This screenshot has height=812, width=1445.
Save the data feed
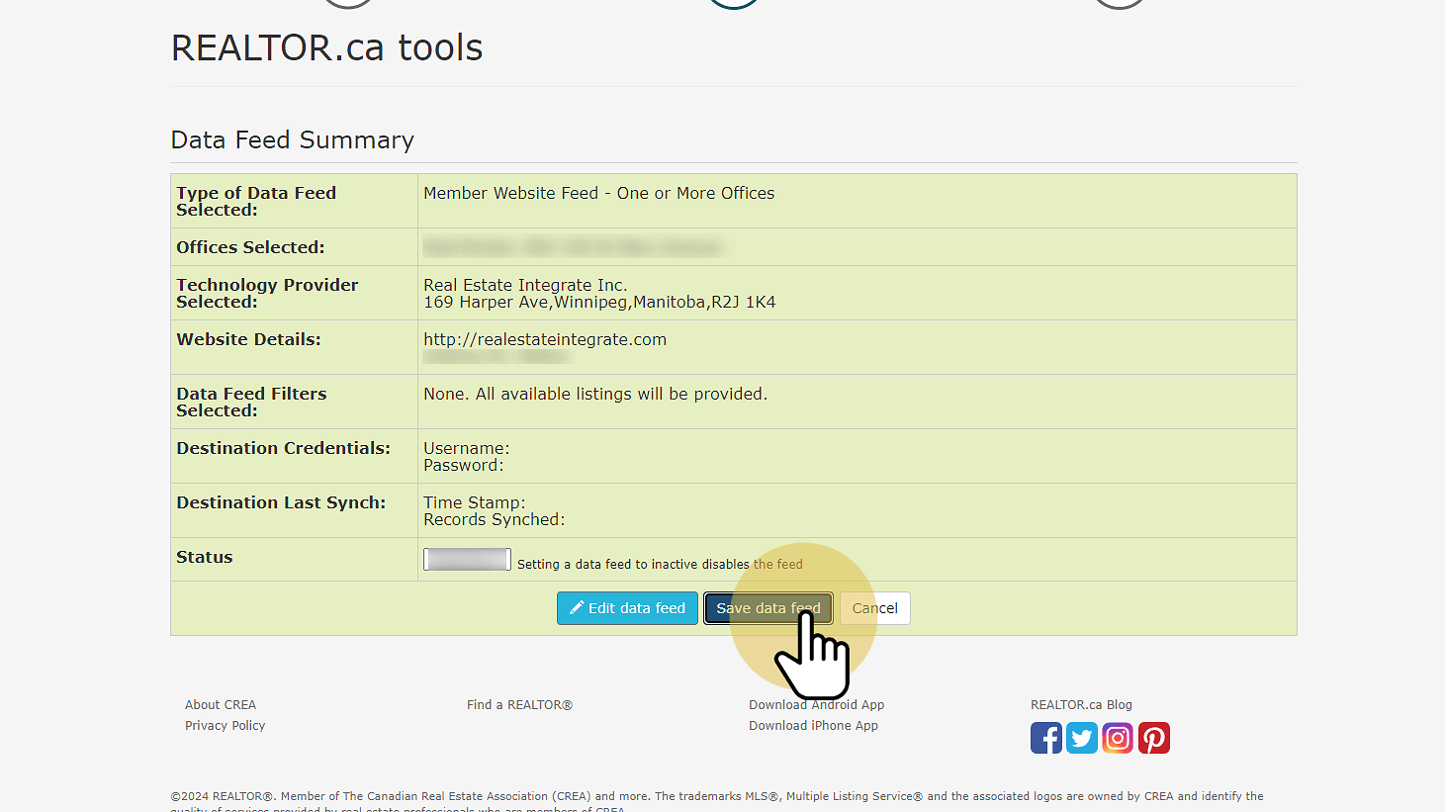(768, 608)
